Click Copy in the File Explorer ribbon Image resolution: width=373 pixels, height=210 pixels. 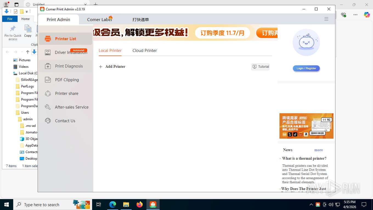click(x=28, y=31)
